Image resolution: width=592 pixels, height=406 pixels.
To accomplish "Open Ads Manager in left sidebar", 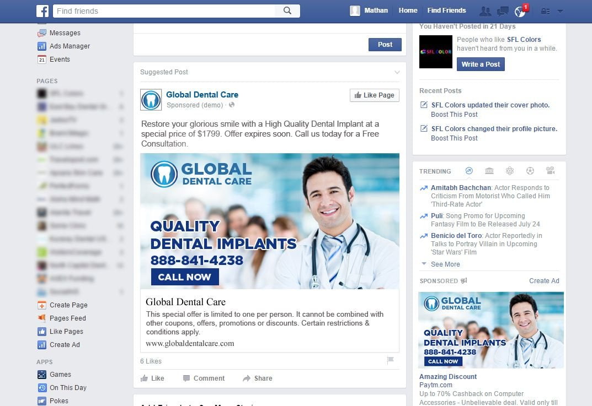I will pos(70,46).
